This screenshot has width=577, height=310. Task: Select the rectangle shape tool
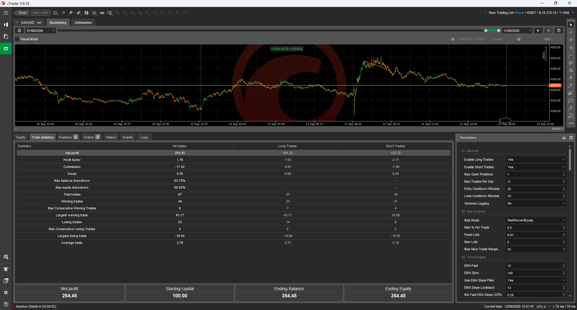571,101
